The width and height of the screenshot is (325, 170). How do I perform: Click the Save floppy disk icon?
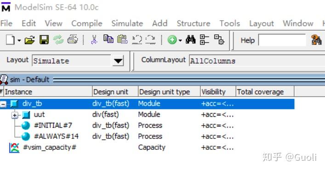[44, 40]
